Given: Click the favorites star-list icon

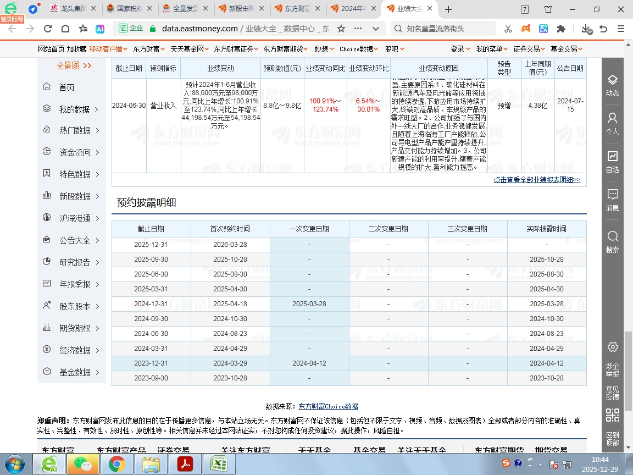Looking at the screenshot, I should click(x=83, y=29).
